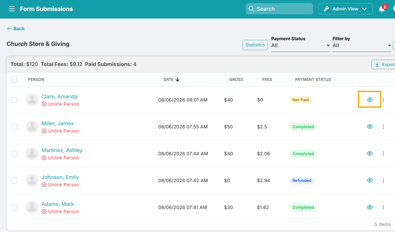The width and height of the screenshot is (395, 233).
Task: Click date 08/06/2026 08:01 AM
Action: 183,100
